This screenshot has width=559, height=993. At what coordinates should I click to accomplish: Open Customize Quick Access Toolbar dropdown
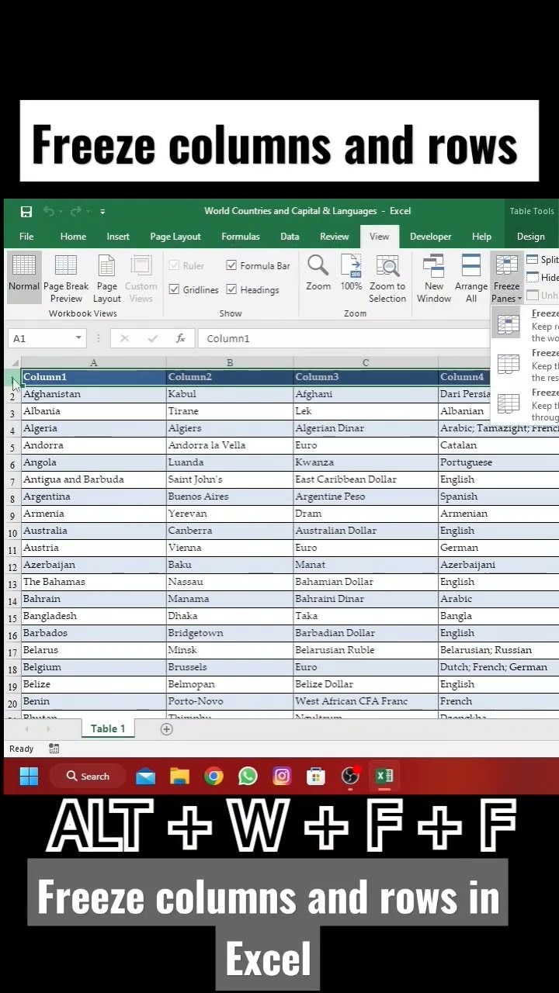102,211
